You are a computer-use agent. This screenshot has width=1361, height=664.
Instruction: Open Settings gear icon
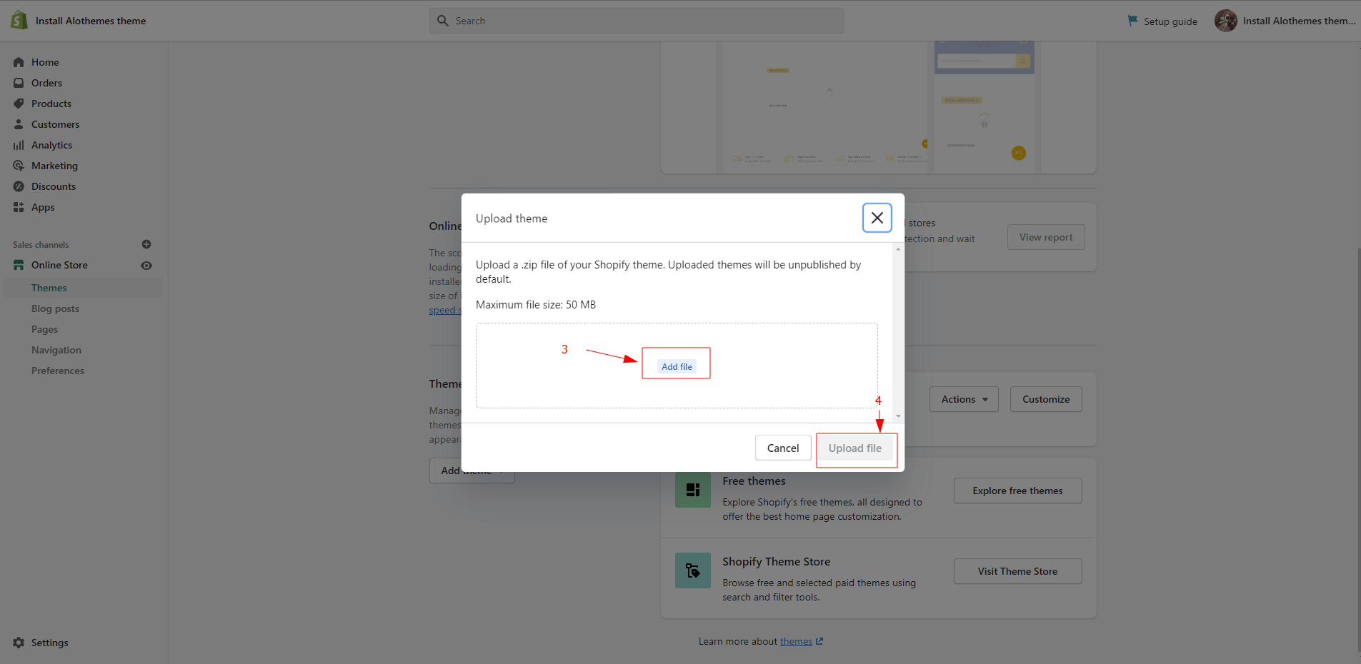pos(19,643)
